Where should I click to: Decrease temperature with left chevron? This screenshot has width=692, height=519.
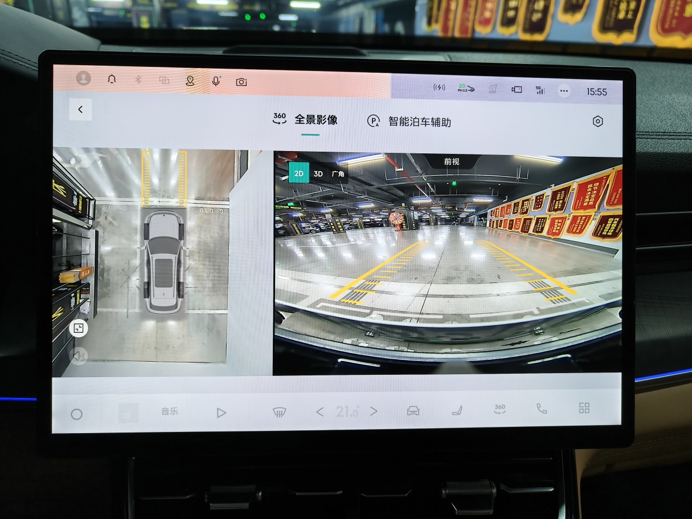[x=320, y=412]
